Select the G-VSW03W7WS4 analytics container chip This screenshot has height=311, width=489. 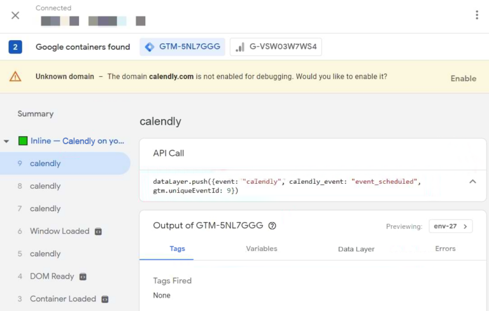coord(276,47)
